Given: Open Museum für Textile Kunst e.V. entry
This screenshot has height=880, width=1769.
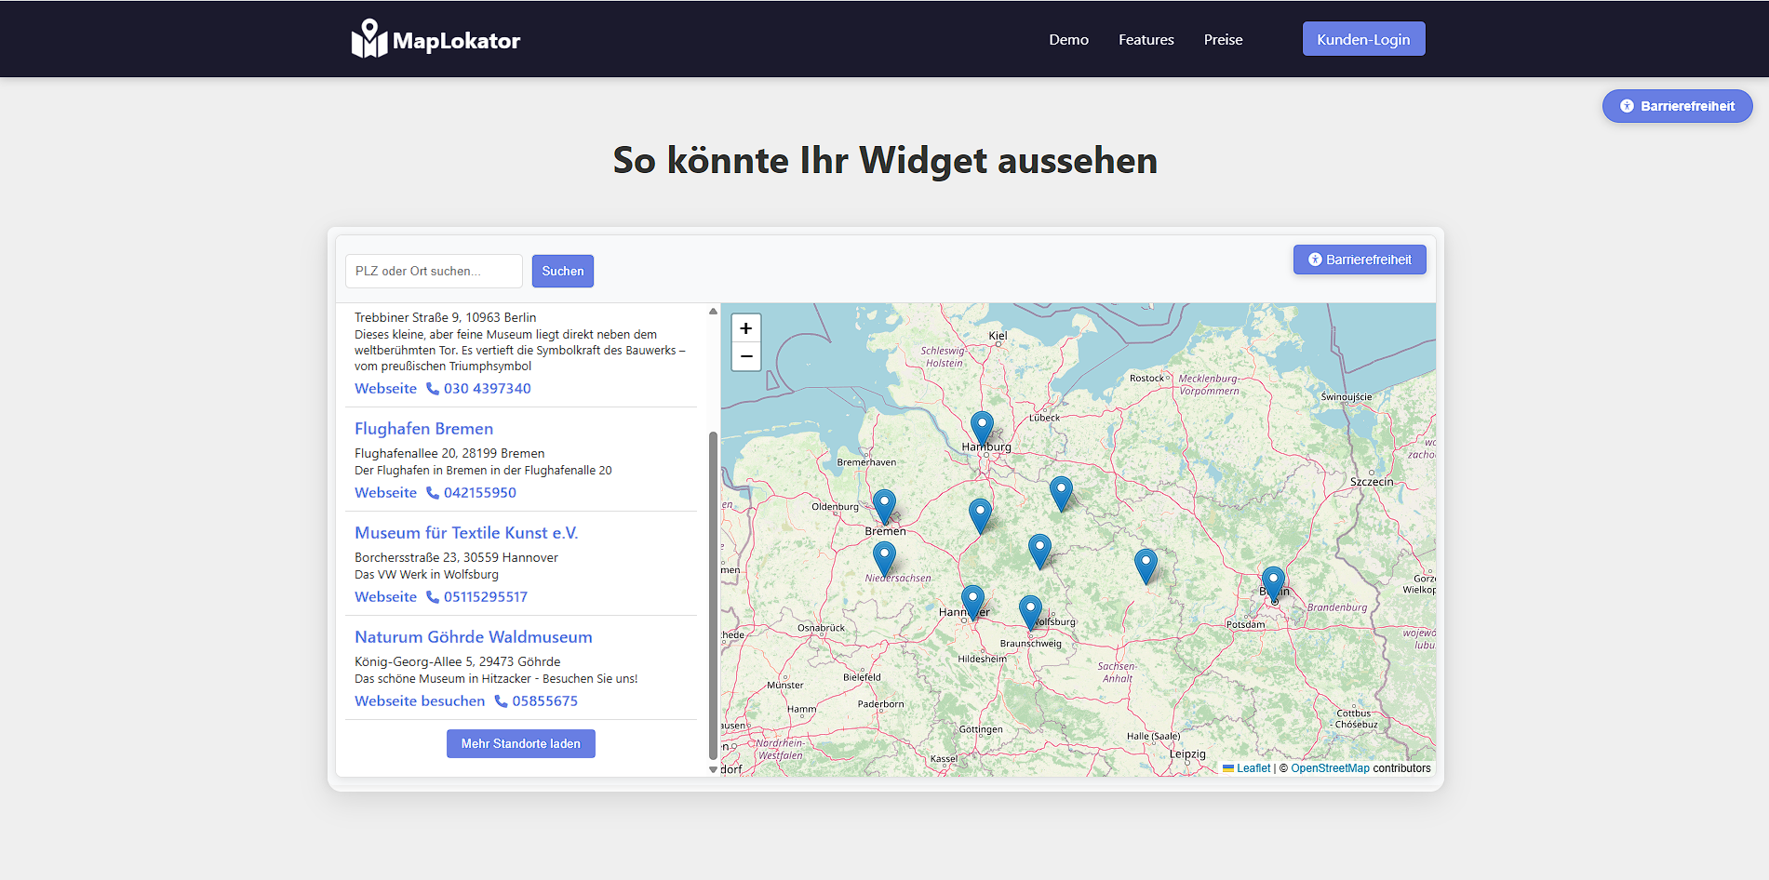Looking at the screenshot, I should pos(466,533).
